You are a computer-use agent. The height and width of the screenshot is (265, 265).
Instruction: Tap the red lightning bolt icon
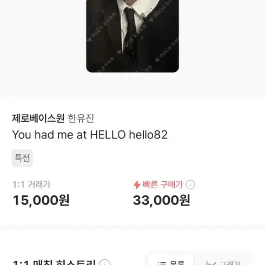tap(137, 185)
